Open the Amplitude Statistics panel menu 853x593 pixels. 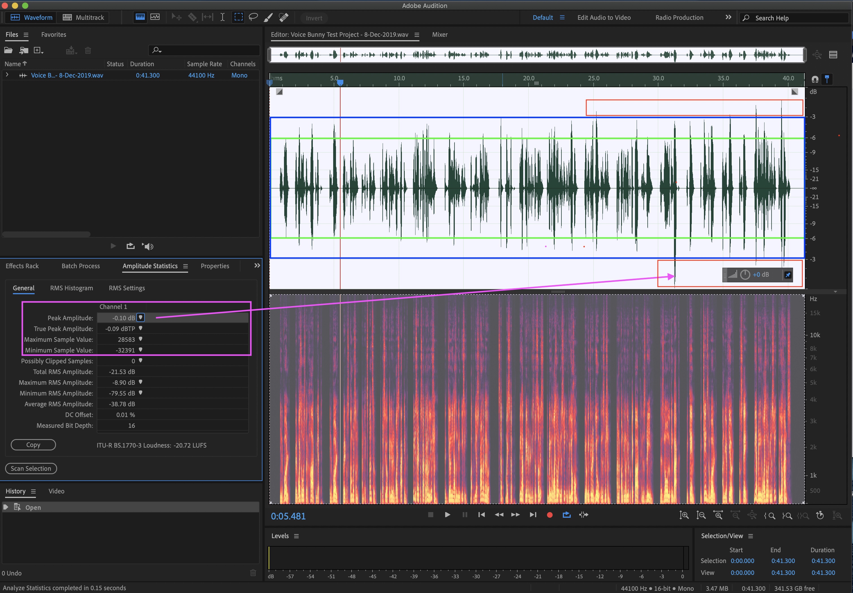coord(185,266)
